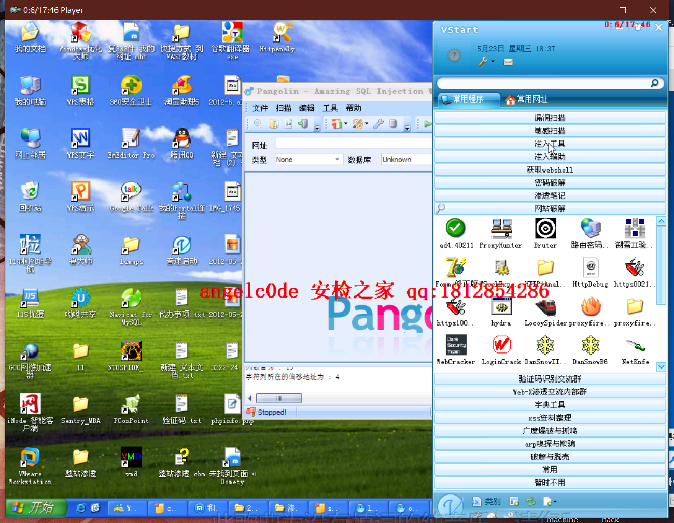Screen dimensions: 674x523
Task: Switch to the 常用程序 tab
Action: (x=468, y=99)
